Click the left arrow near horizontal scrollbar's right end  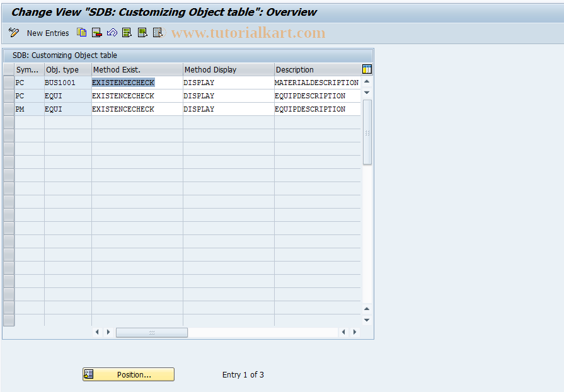[343, 332]
